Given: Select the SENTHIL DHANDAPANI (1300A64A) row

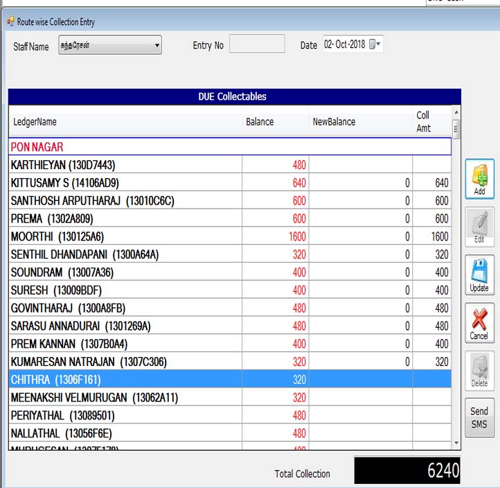Looking at the screenshot, I should (230, 254).
